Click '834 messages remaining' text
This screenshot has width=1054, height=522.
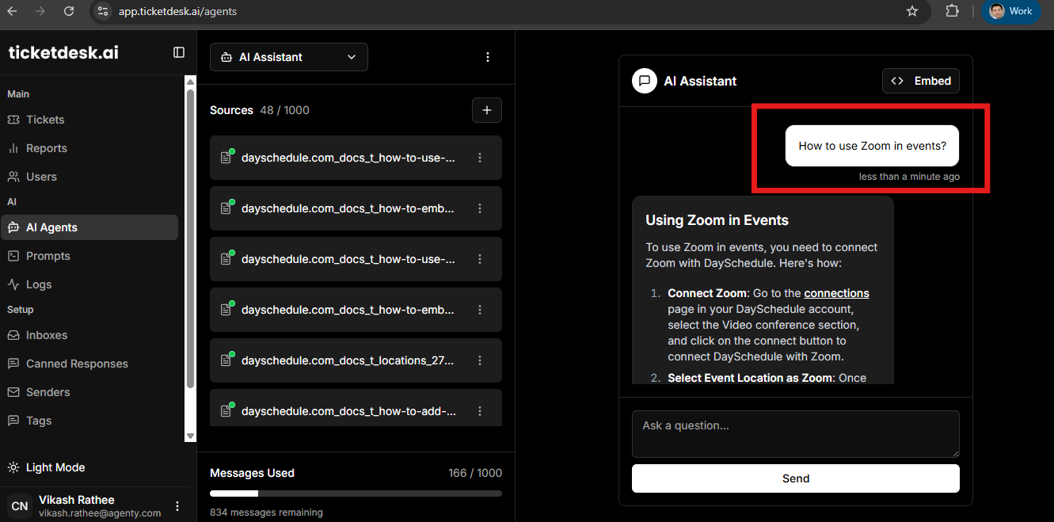tap(266, 512)
